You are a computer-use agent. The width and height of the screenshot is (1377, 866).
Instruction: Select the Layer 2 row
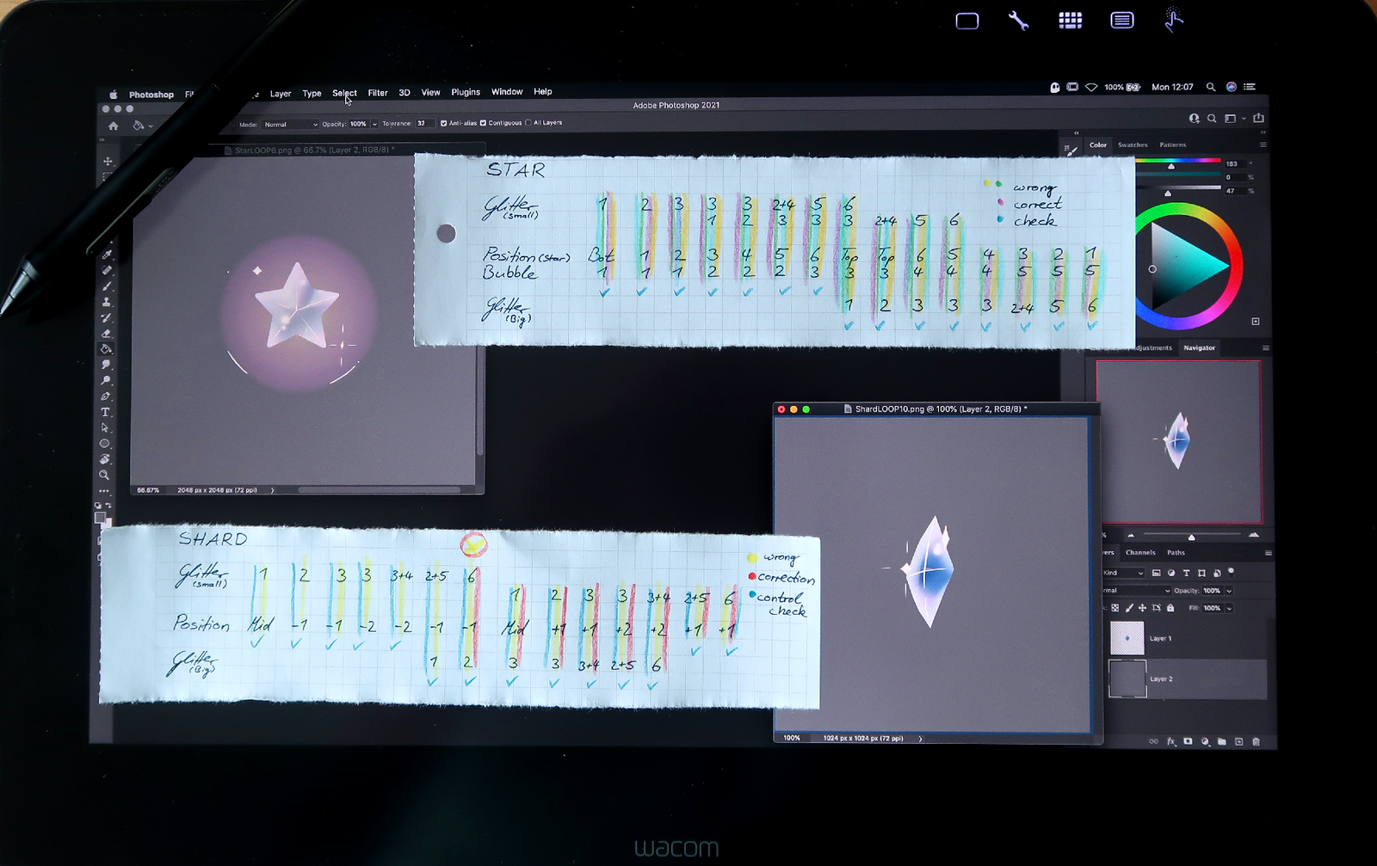tap(1186, 679)
